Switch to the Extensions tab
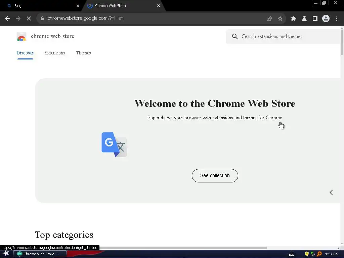 click(x=55, y=53)
